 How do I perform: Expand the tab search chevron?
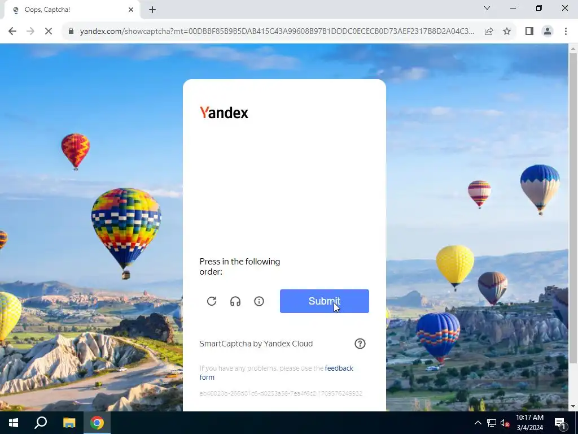click(487, 8)
